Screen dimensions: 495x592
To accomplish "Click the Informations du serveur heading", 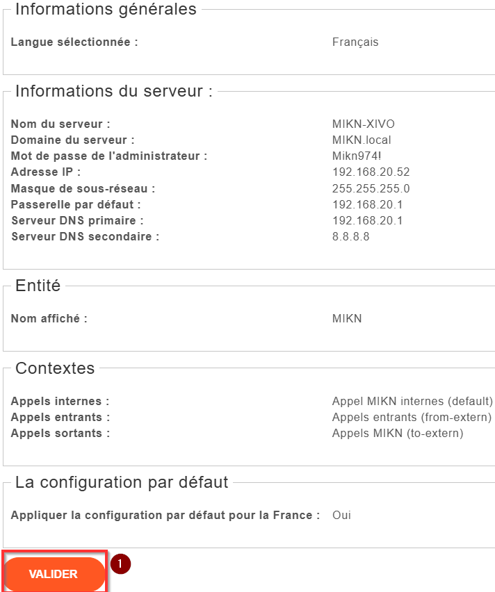I will point(114,91).
